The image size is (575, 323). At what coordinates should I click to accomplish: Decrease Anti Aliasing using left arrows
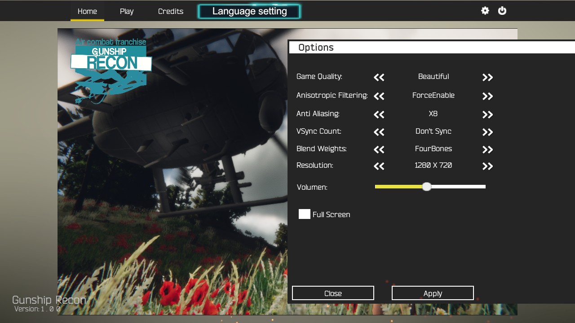point(379,115)
